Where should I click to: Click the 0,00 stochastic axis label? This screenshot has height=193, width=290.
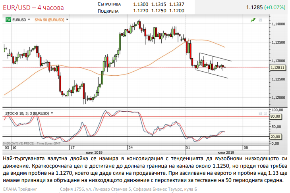click(275, 143)
